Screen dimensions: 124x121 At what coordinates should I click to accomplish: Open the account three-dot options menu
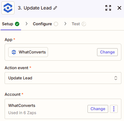(114, 109)
